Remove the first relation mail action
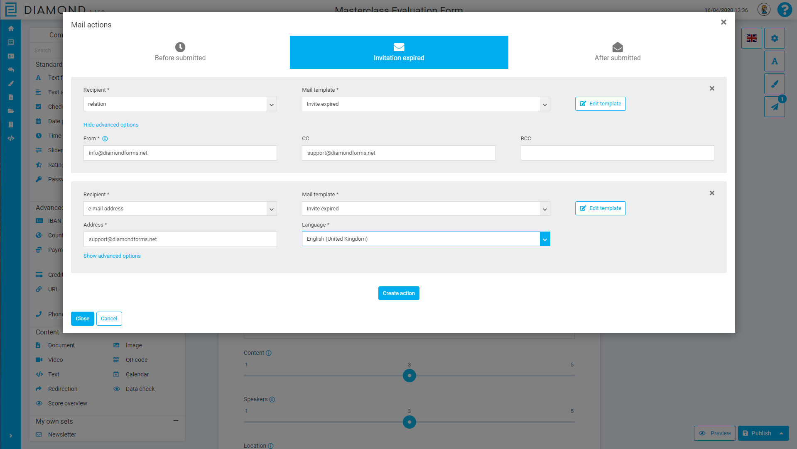 (x=712, y=88)
